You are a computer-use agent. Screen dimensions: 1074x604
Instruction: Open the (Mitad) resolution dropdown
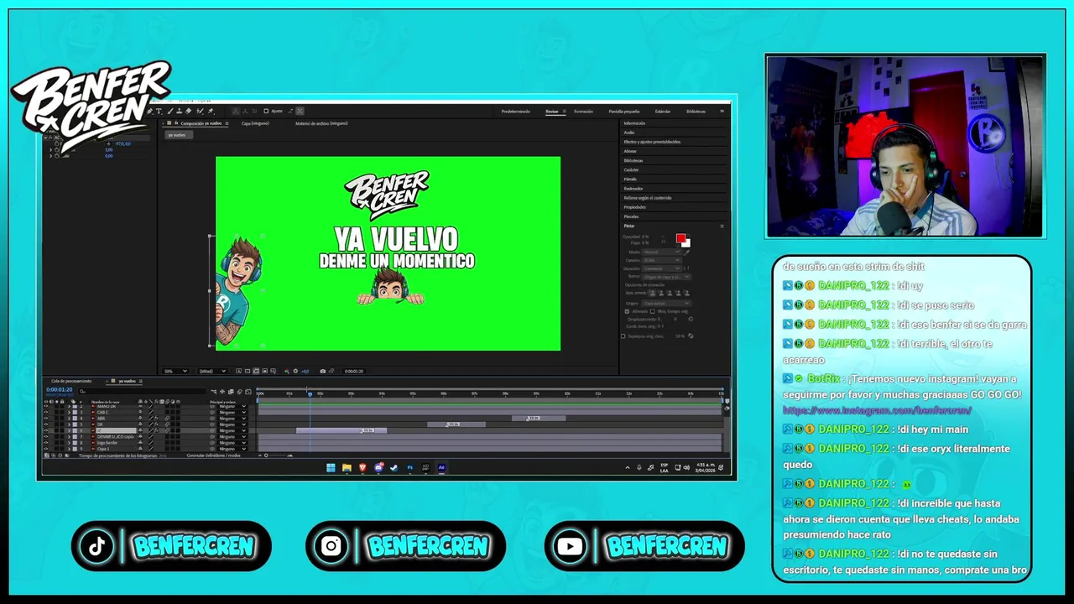[211, 371]
